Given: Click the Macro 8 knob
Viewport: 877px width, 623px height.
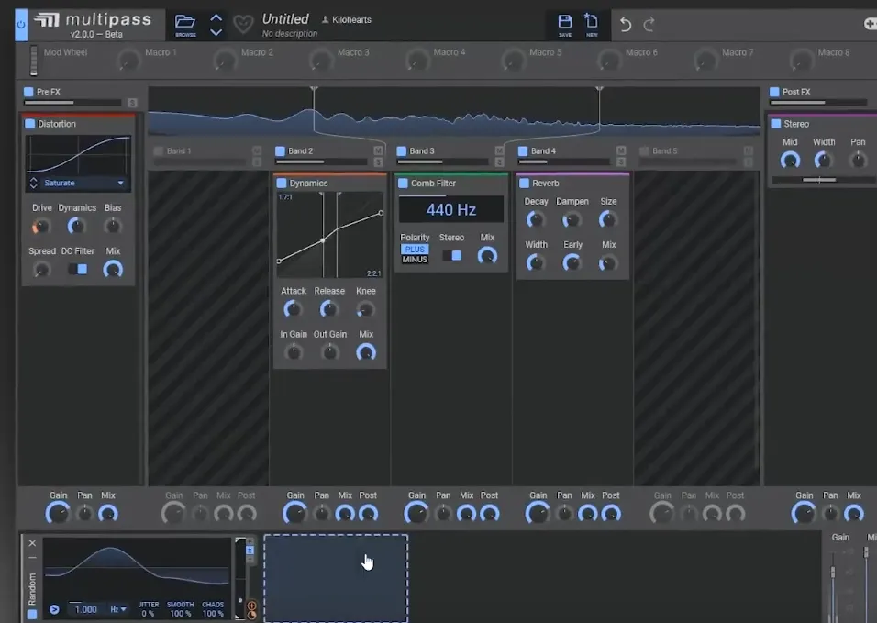Looking at the screenshot, I should click(802, 61).
